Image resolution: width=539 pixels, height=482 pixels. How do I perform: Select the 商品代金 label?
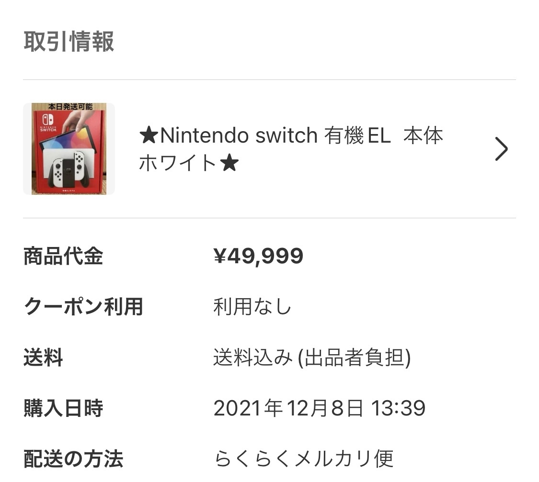pyautogui.click(x=63, y=257)
